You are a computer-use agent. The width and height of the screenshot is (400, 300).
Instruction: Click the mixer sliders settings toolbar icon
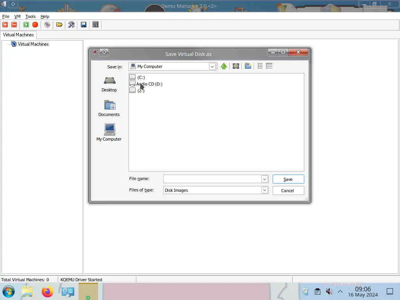click(x=95, y=25)
